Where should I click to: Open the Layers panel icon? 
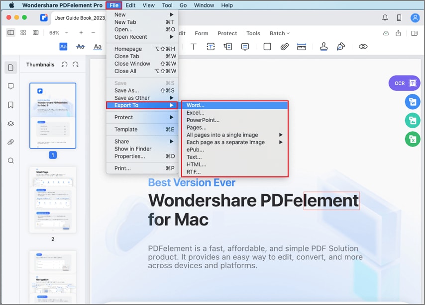[11, 124]
